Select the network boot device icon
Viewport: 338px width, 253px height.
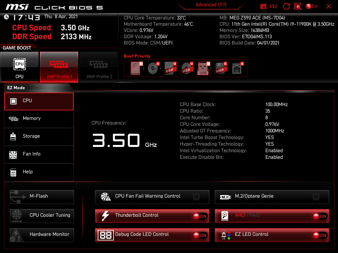(x=238, y=68)
